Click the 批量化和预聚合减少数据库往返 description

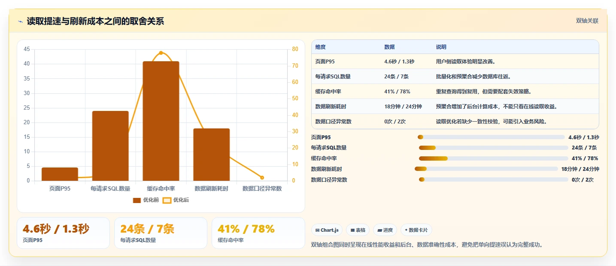pos(473,77)
